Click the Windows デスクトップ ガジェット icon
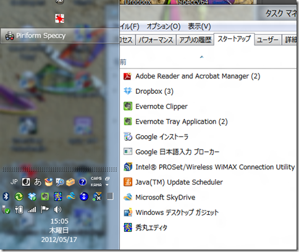The height and width of the screenshot is (252, 299). click(128, 212)
